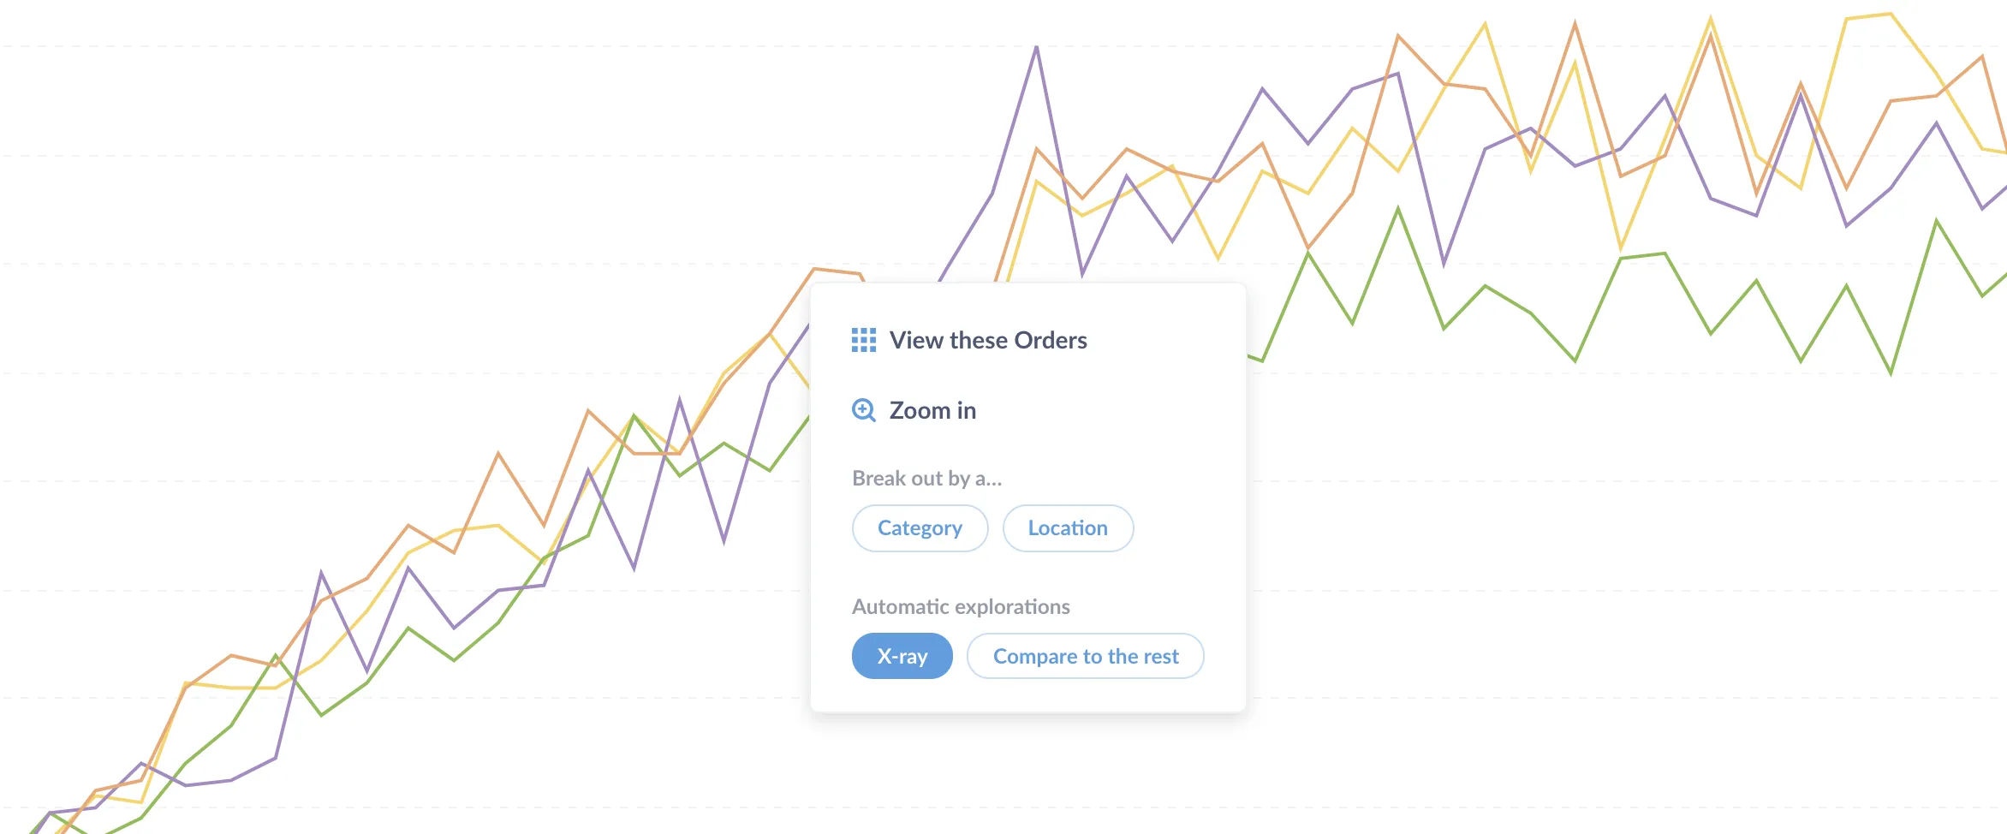Click the grid icon beside View these Orders
Screen dimensions: 2007x834
click(x=863, y=340)
